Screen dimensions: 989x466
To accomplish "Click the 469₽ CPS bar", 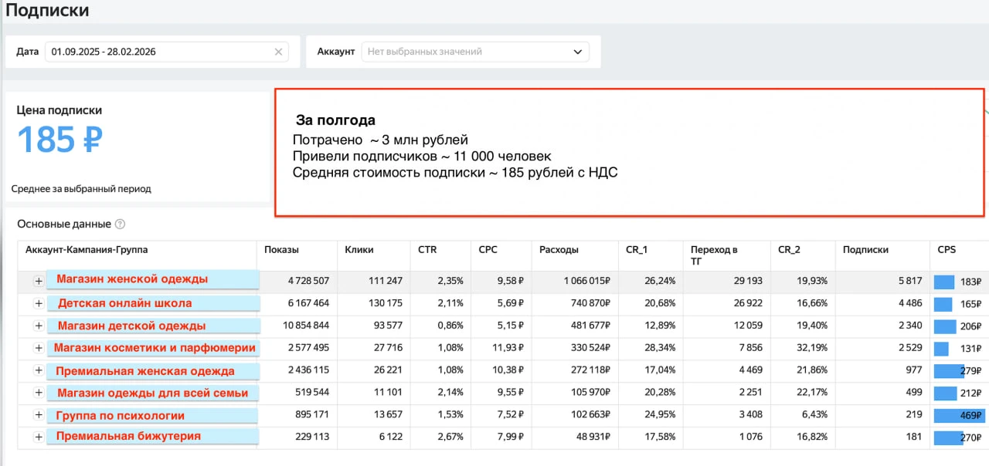I will (x=960, y=416).
